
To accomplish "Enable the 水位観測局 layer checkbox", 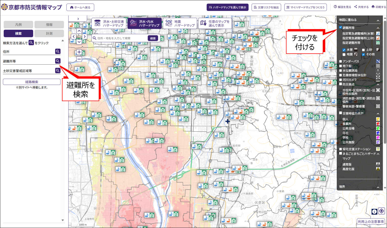I will click(x=340, y=70).
